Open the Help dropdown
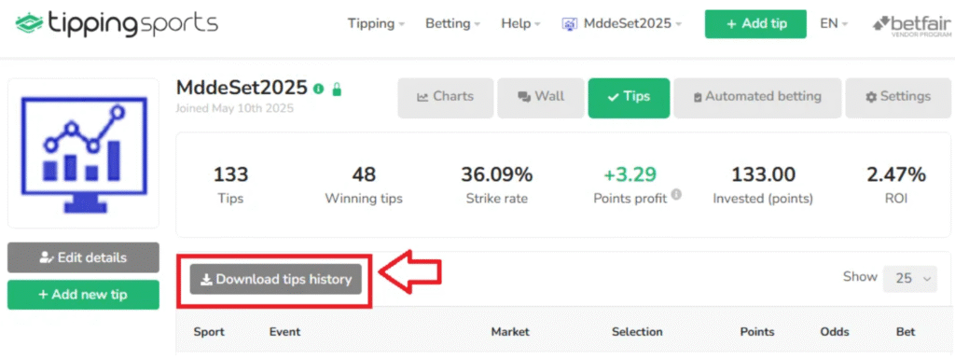 [x=520, y=23]
